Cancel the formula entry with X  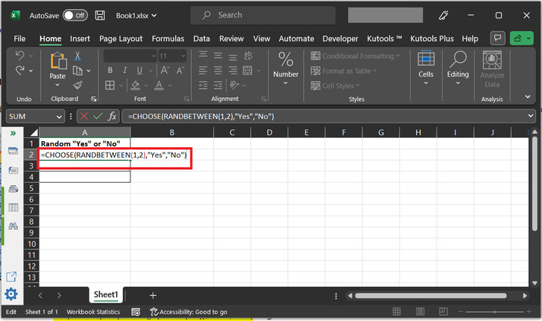tap(83, 116)
